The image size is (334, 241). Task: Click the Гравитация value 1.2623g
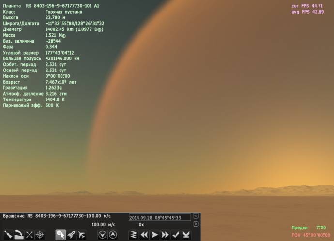pyautogui.click(x=53, y=88)
